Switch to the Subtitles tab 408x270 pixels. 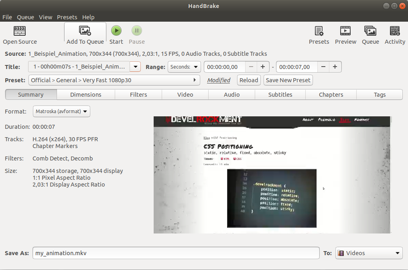tap(280, 95)
